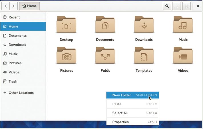
Task: Click the download arrow icon in sidebar
Action: click(5, 45)
